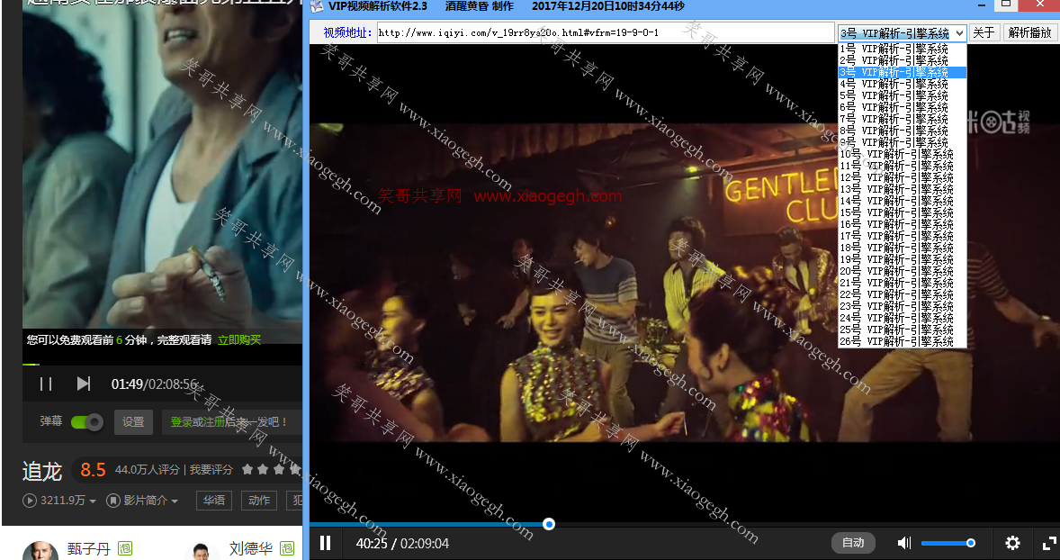1060x560 pixels.
Task: Click the volume slider handle
Action: coord(971,543)
